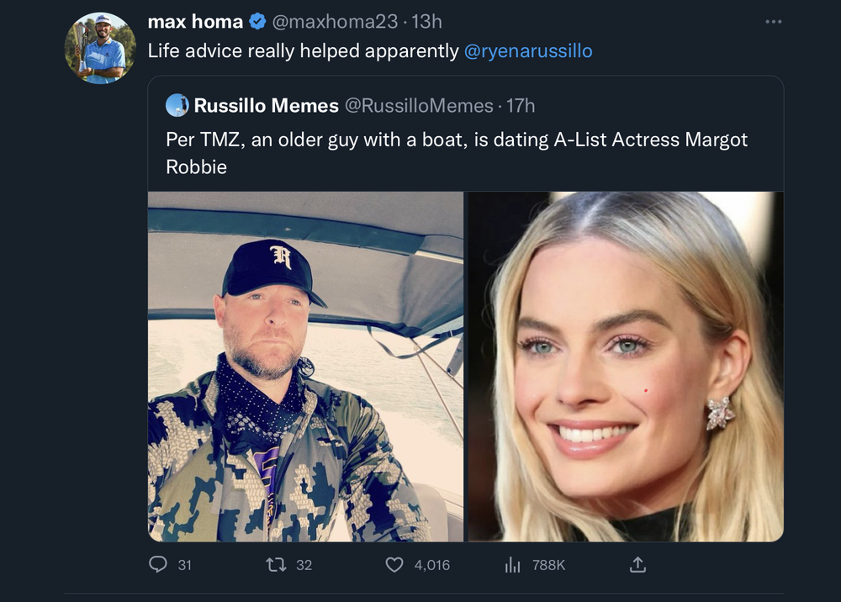Click the reply speech bubble icon
Screen dimensions: 841x602
tap(158, 565)
